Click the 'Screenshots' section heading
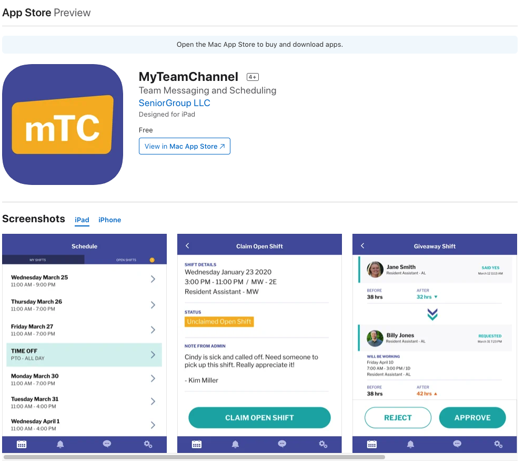This screenshot has height=465, width=525. 34,219
